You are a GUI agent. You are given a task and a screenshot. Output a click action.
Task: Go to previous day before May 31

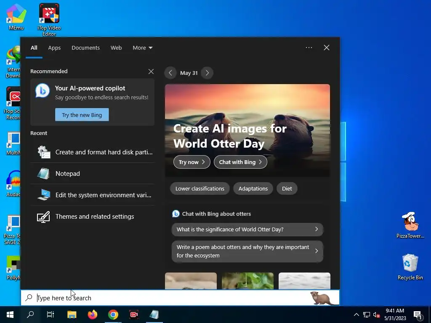pyautogui.click(x=170, y=73)
